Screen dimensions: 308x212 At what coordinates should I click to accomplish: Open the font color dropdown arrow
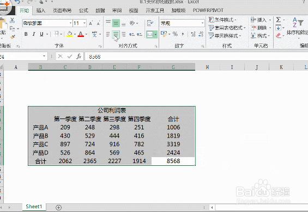86,34
